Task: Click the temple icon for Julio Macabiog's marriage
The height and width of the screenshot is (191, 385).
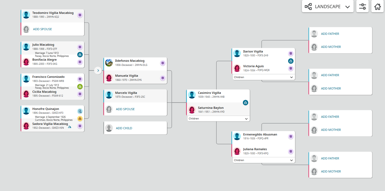Action: pos(80,54)
